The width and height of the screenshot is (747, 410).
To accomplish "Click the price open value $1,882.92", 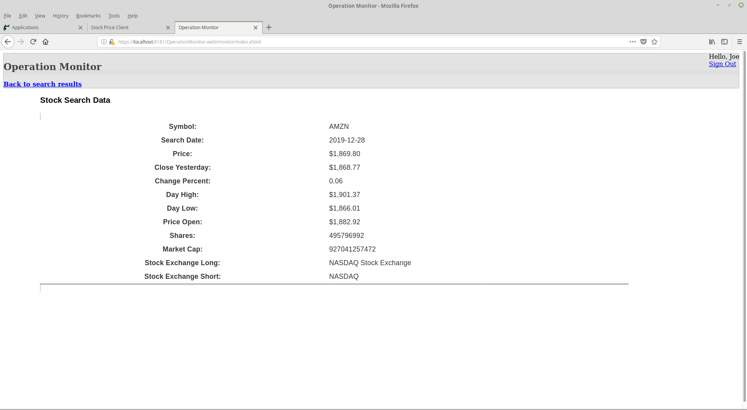I will (x=345, y=222).
